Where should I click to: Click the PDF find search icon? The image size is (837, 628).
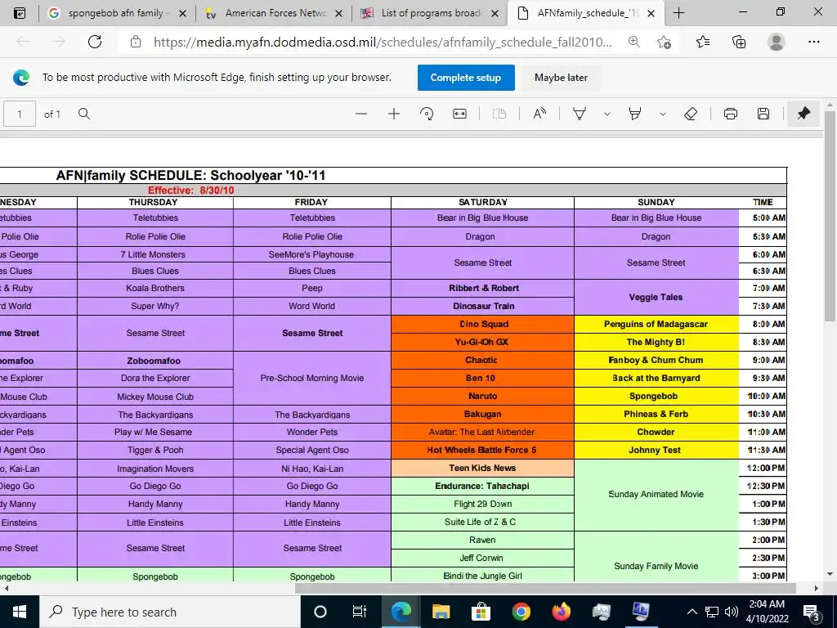tap(84, 114)
